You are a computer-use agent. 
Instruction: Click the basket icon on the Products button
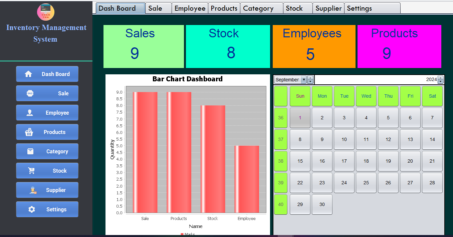(30, 132)
